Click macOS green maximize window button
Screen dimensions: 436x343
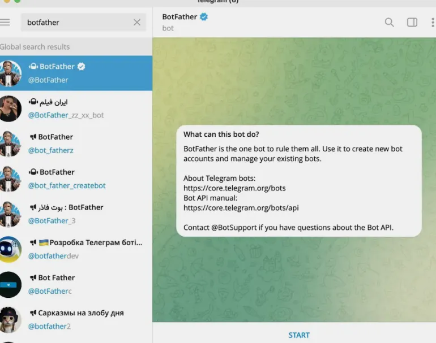(x=17, y=1)
